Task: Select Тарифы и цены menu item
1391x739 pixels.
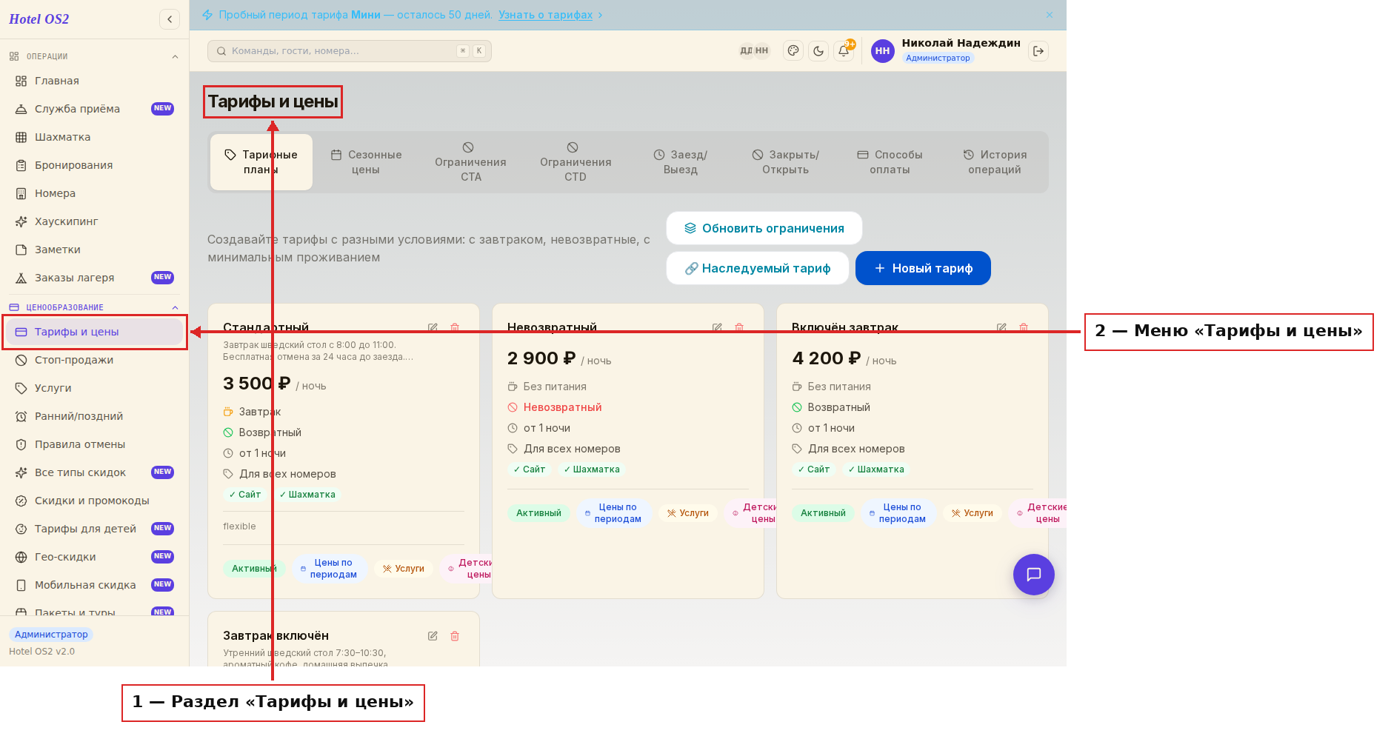Action: coord(94,332)
